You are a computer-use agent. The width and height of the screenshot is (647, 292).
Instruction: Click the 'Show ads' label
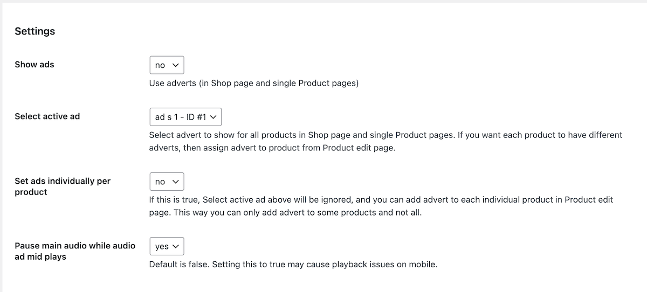(x=35, y=65)
